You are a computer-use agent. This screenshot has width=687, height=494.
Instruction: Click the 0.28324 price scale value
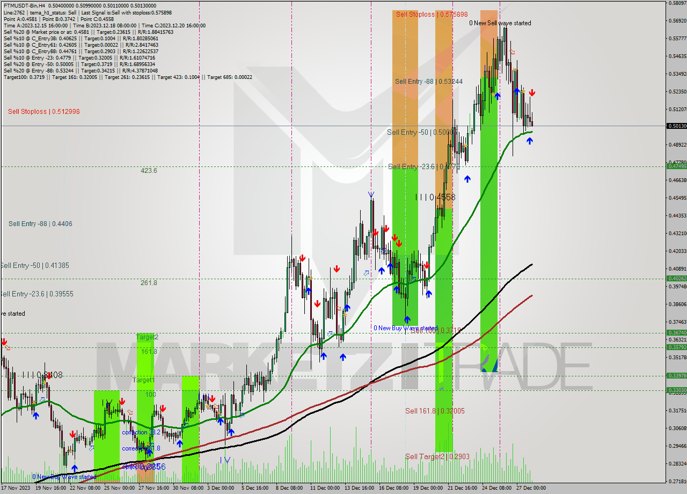677,463
